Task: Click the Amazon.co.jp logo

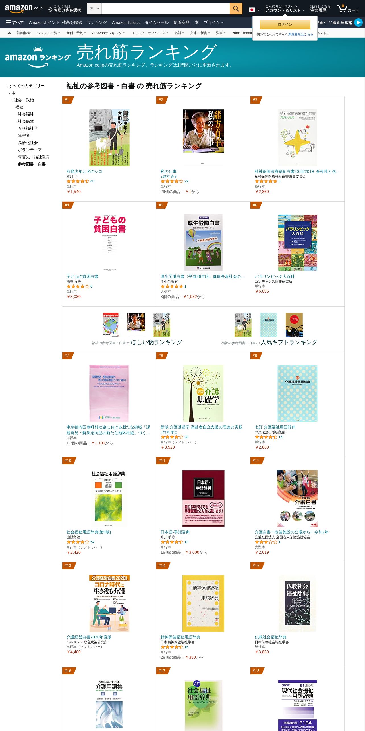Action: click(x=24, y=9)
